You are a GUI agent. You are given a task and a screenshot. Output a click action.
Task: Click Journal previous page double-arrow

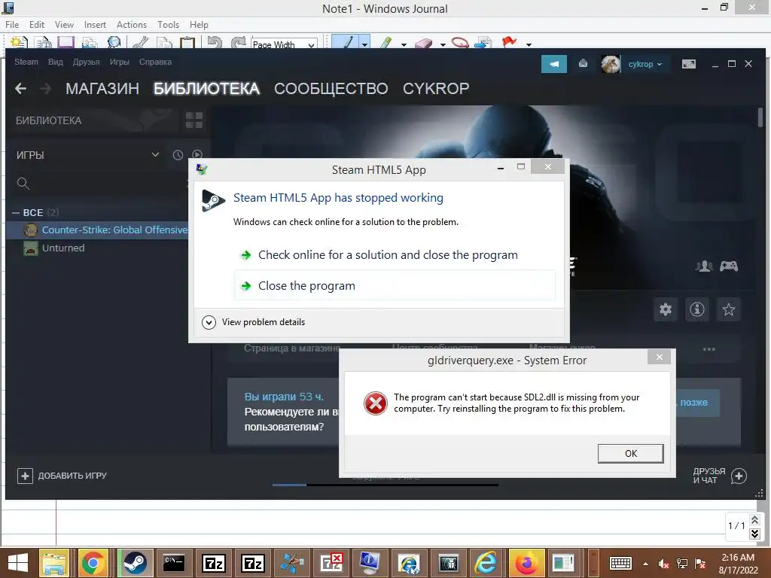point(754,519)
